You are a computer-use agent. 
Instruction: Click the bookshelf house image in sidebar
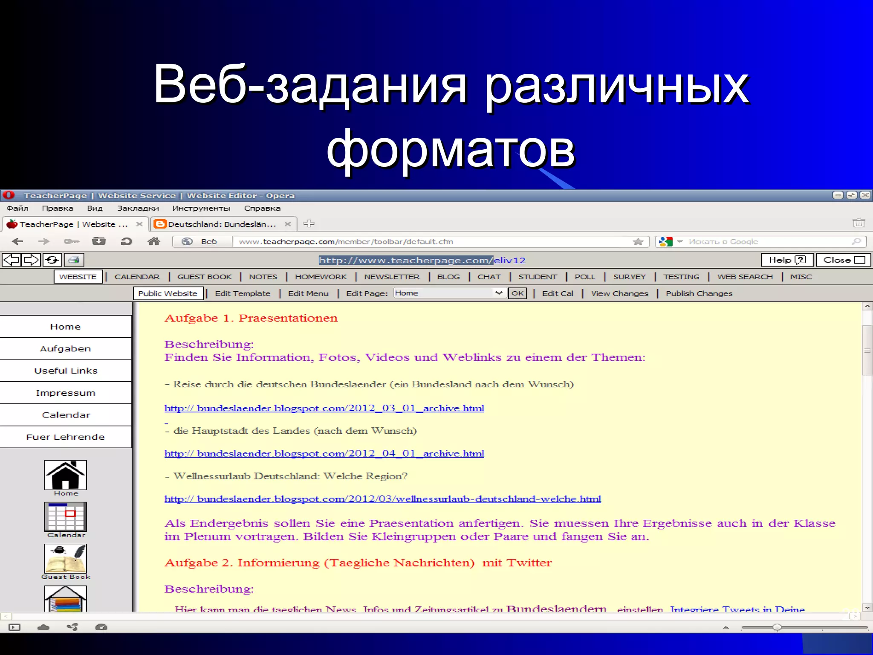pyautogui.click(x=65, y=599)
